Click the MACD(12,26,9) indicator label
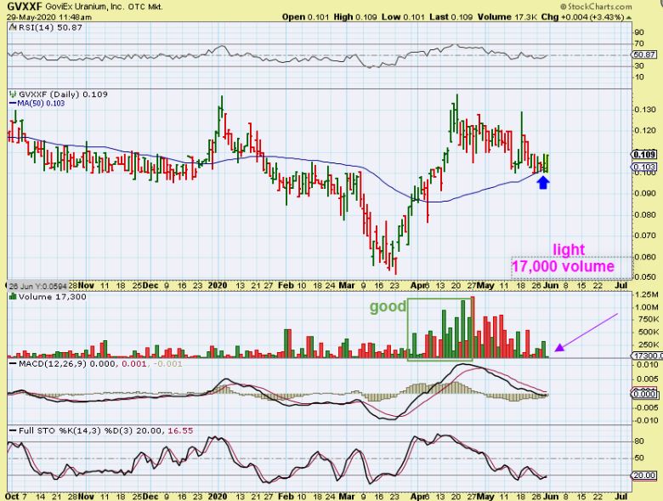663x501 pixels. tap(52, 364)
